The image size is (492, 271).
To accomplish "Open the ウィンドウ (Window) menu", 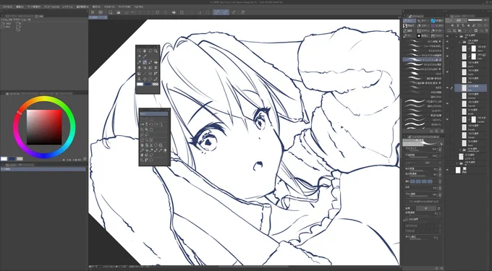I will tap(124, 7).
